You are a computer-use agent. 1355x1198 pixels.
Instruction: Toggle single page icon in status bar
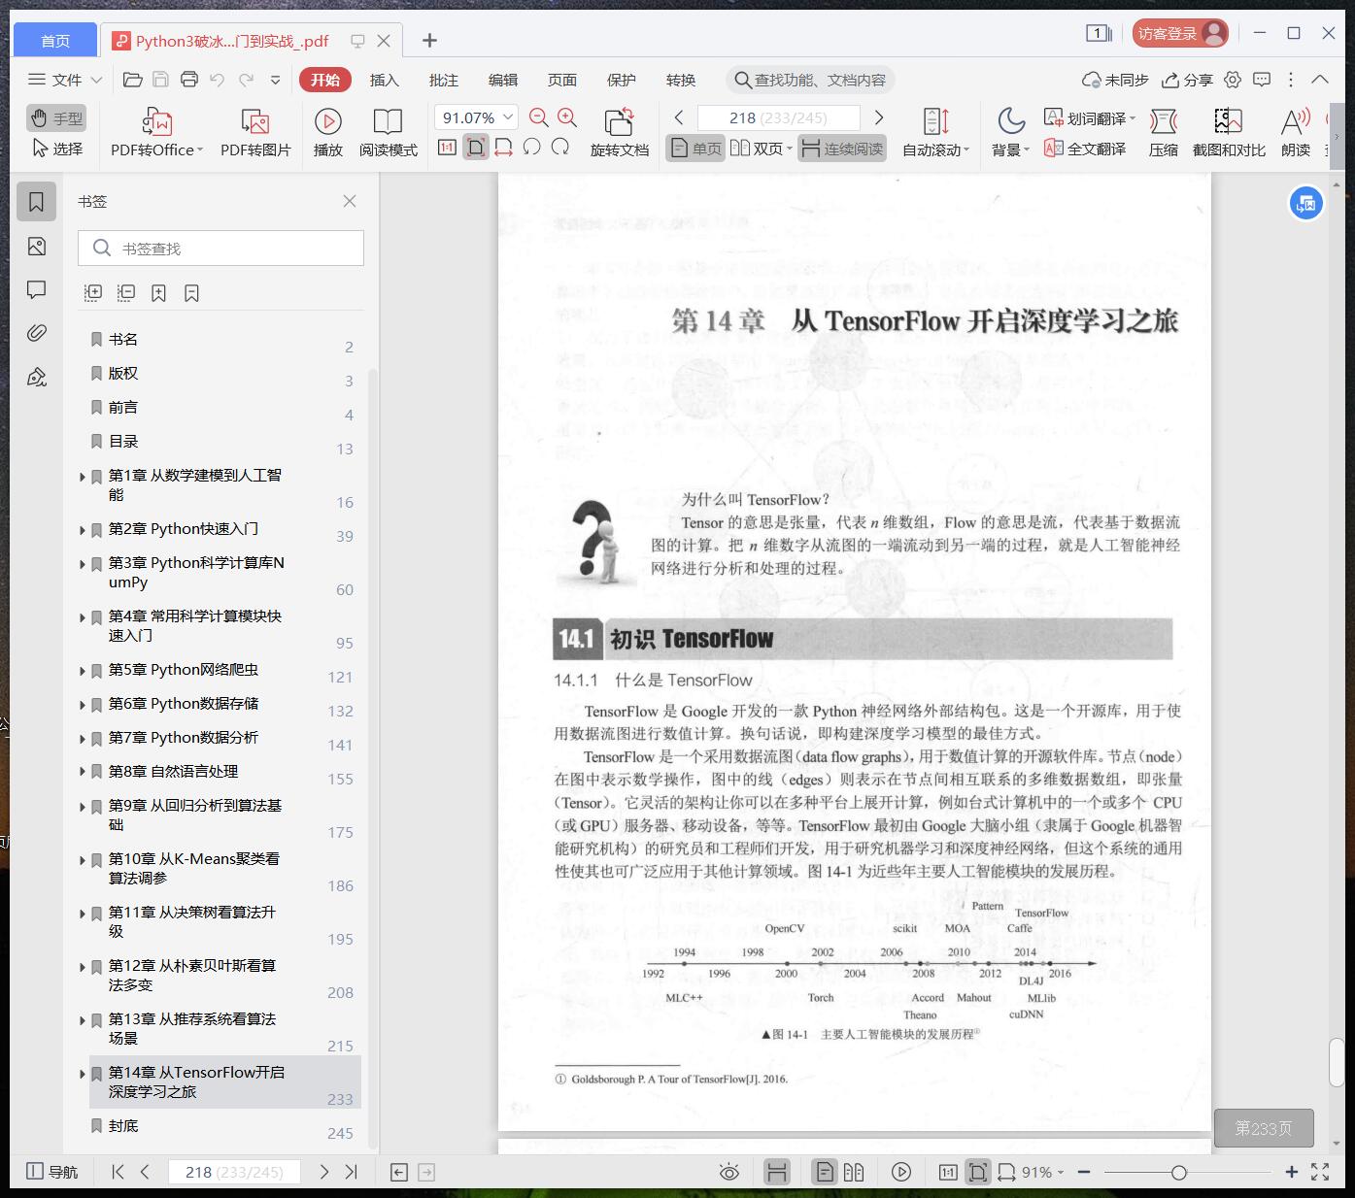[825, 1172]
